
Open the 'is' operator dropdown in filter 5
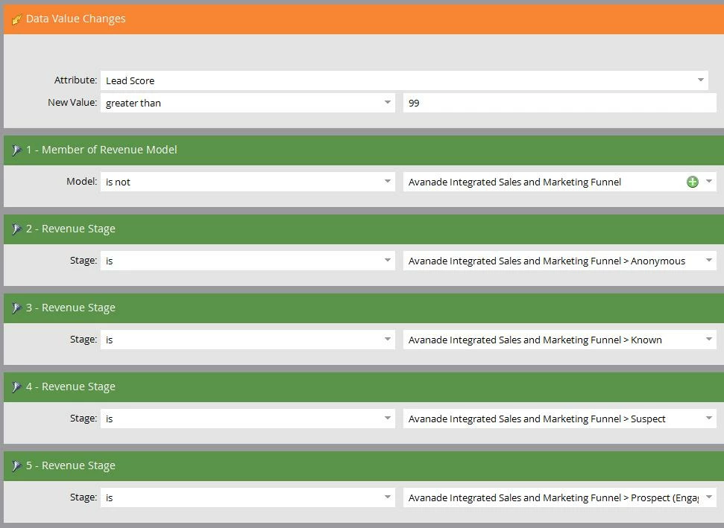pos(388,497)
